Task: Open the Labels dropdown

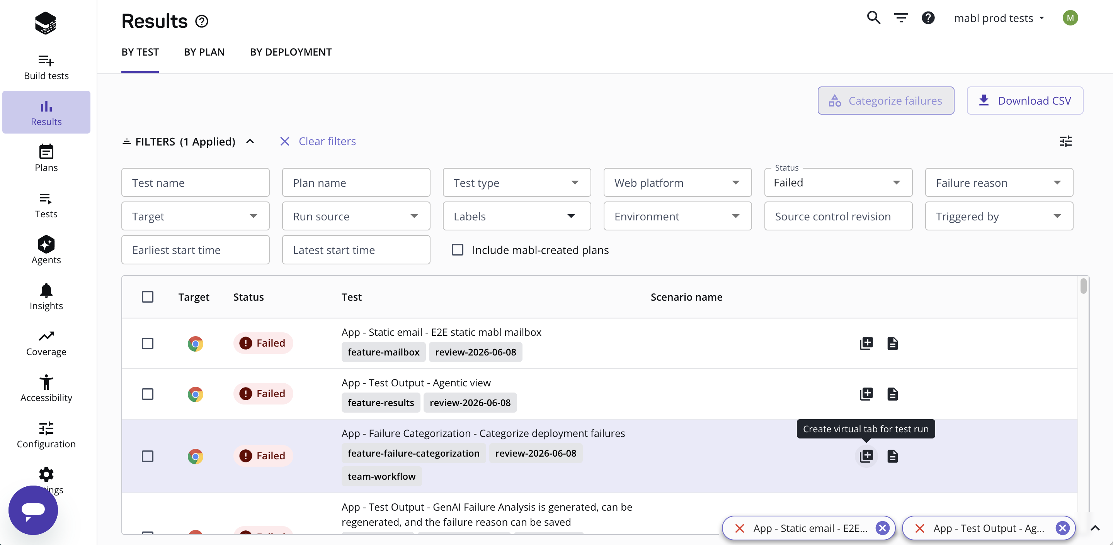Action: (x=517, y=216)
